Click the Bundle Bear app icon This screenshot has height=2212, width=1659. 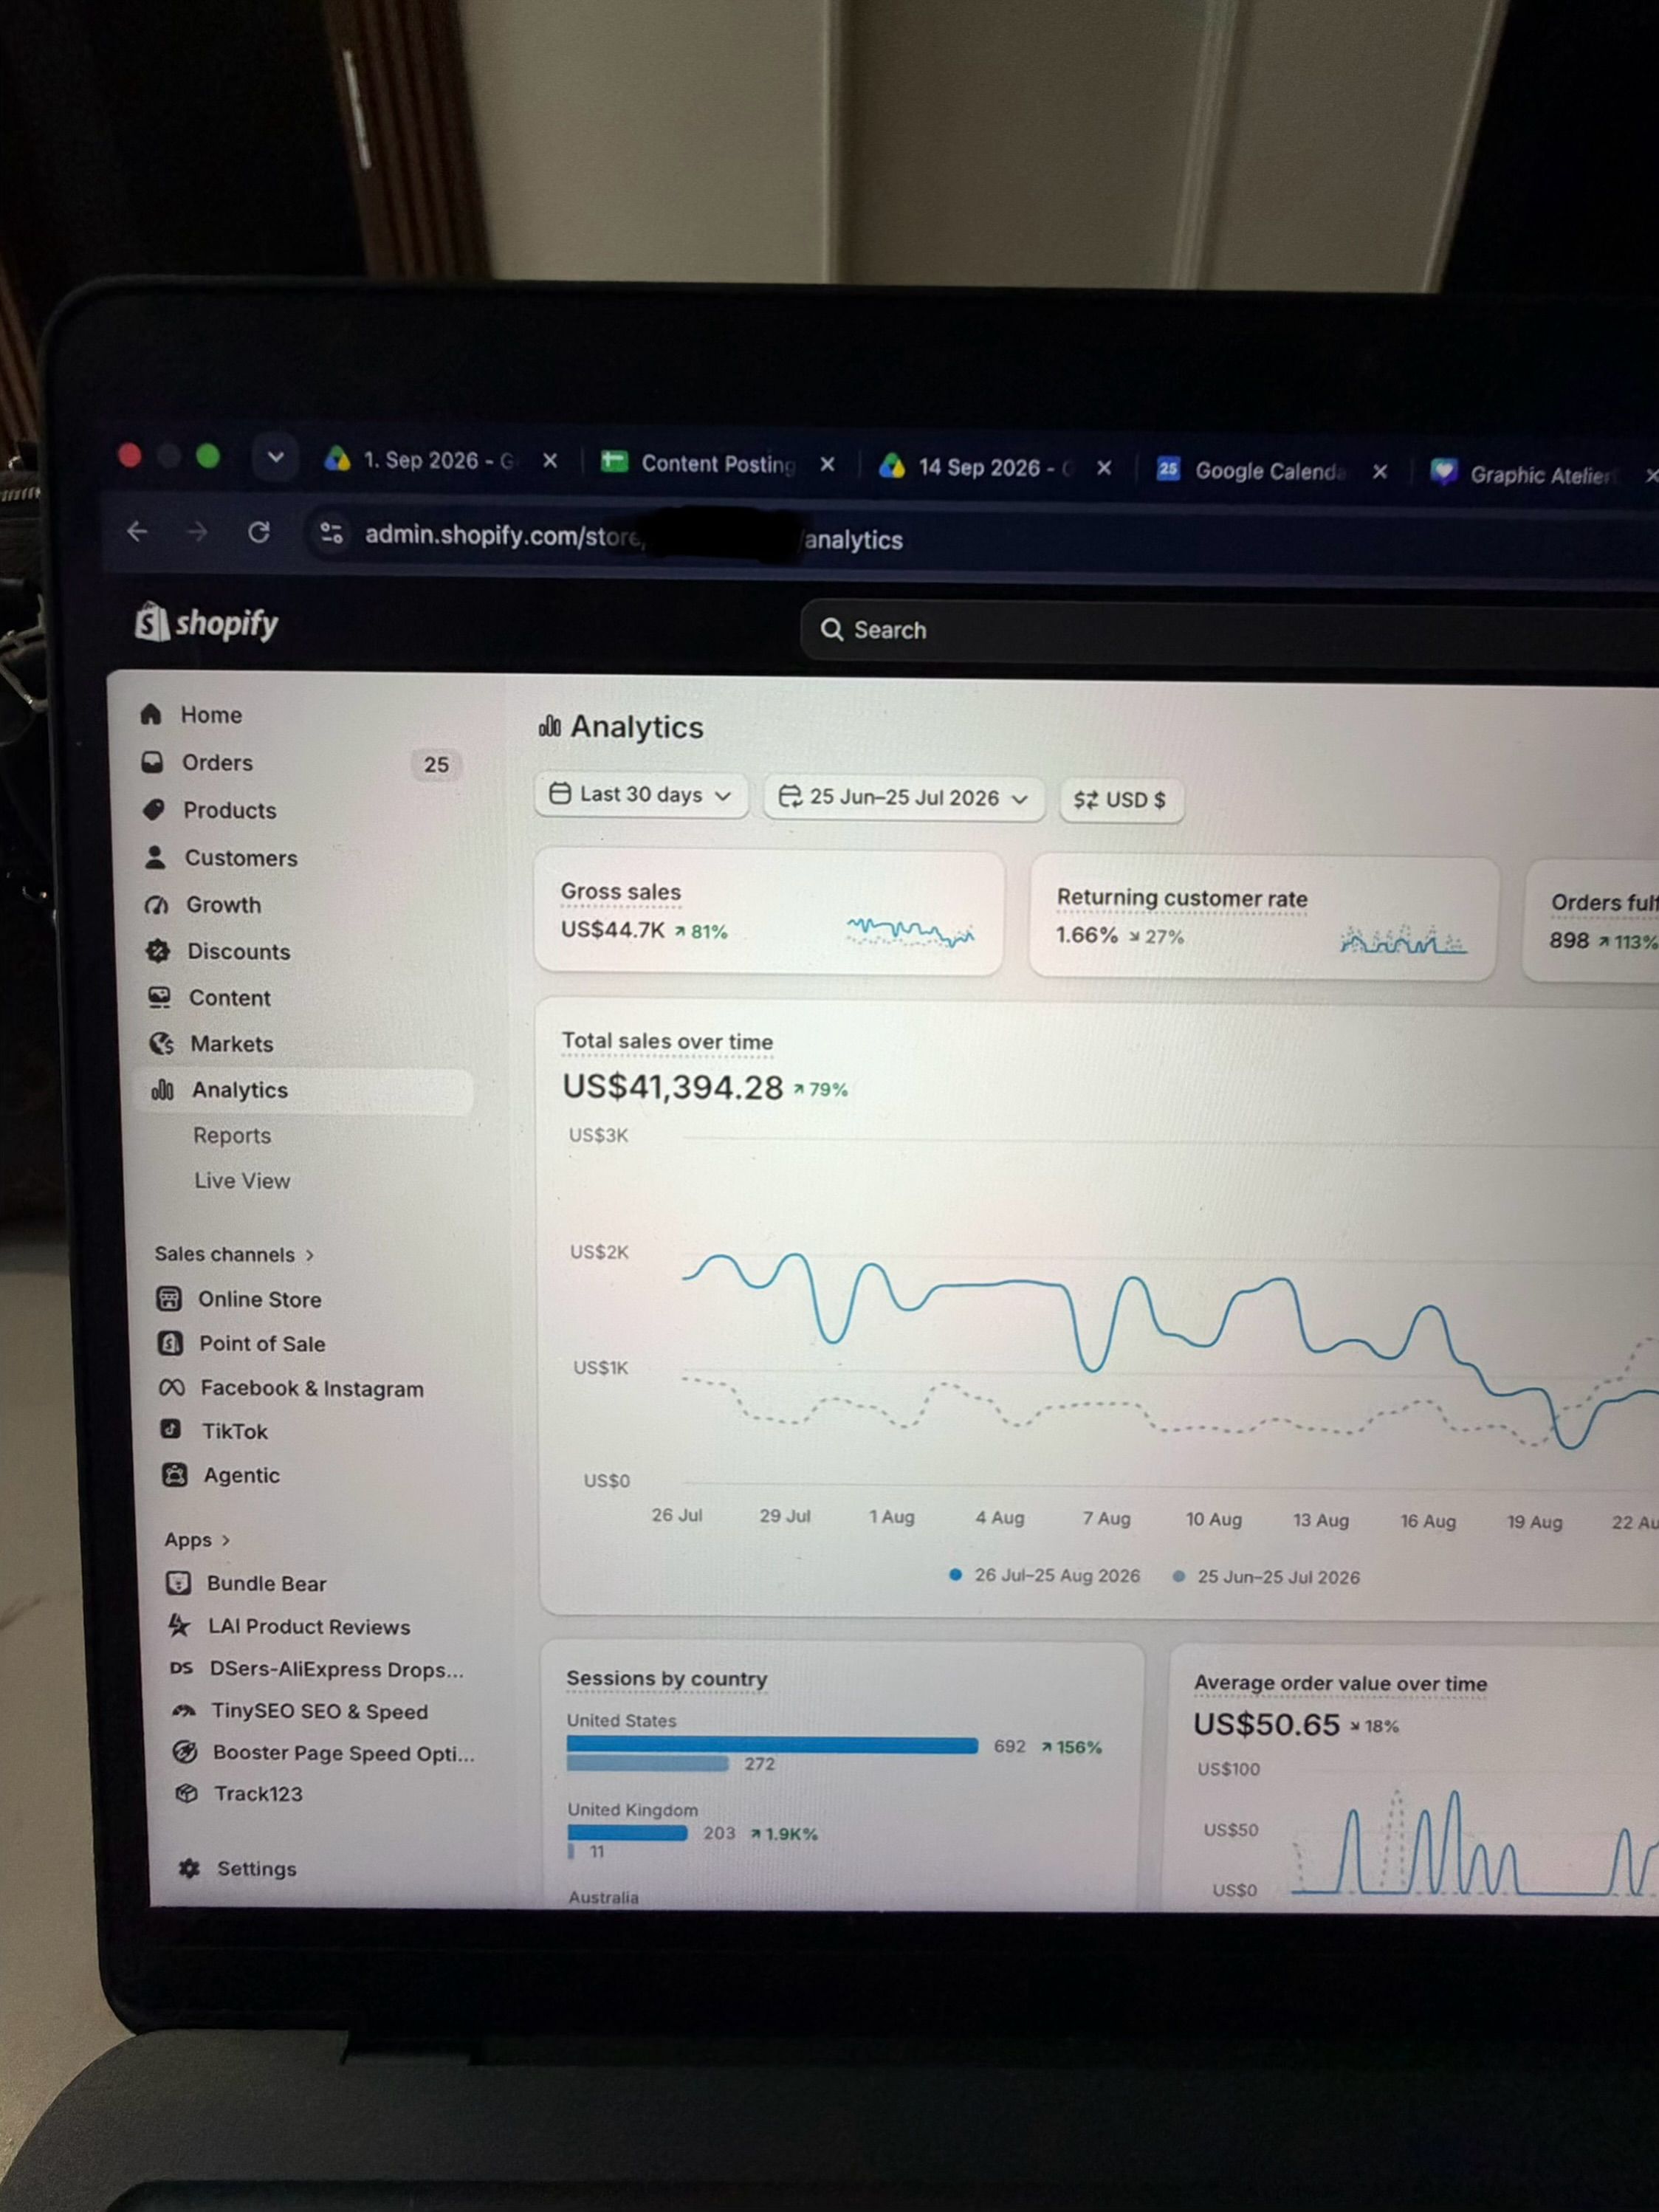[178, 1582]
